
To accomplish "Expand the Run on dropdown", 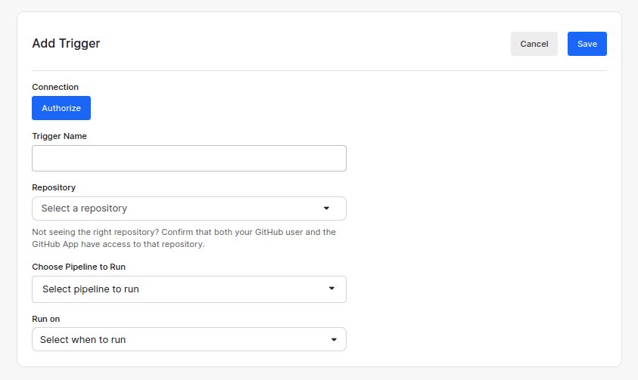I will [x=189, y=340].
